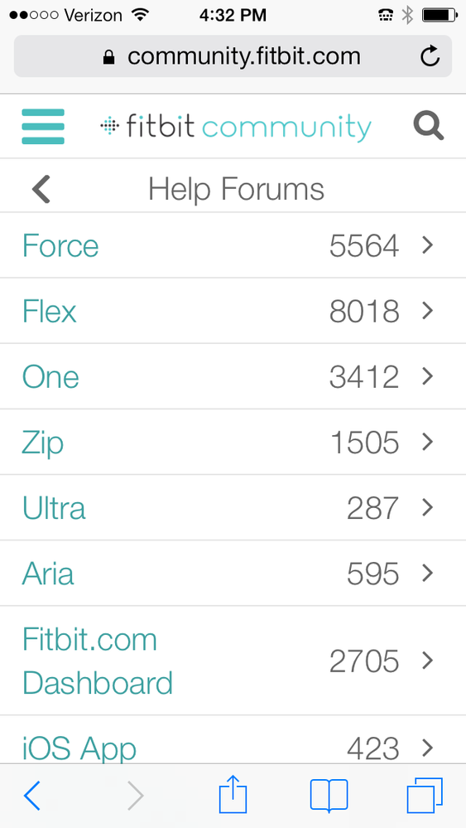Expand the Force forum chevron
The height and width of the screenshot is (828, 466).
pyautogui.click(x=428, y=245)
